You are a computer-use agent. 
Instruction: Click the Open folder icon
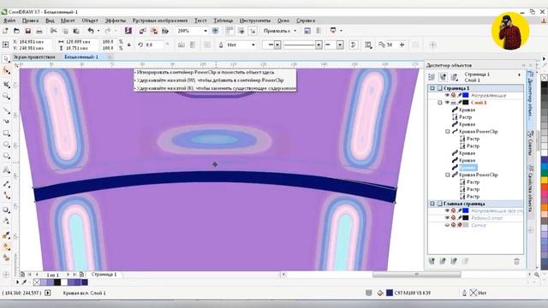point(16,31)
